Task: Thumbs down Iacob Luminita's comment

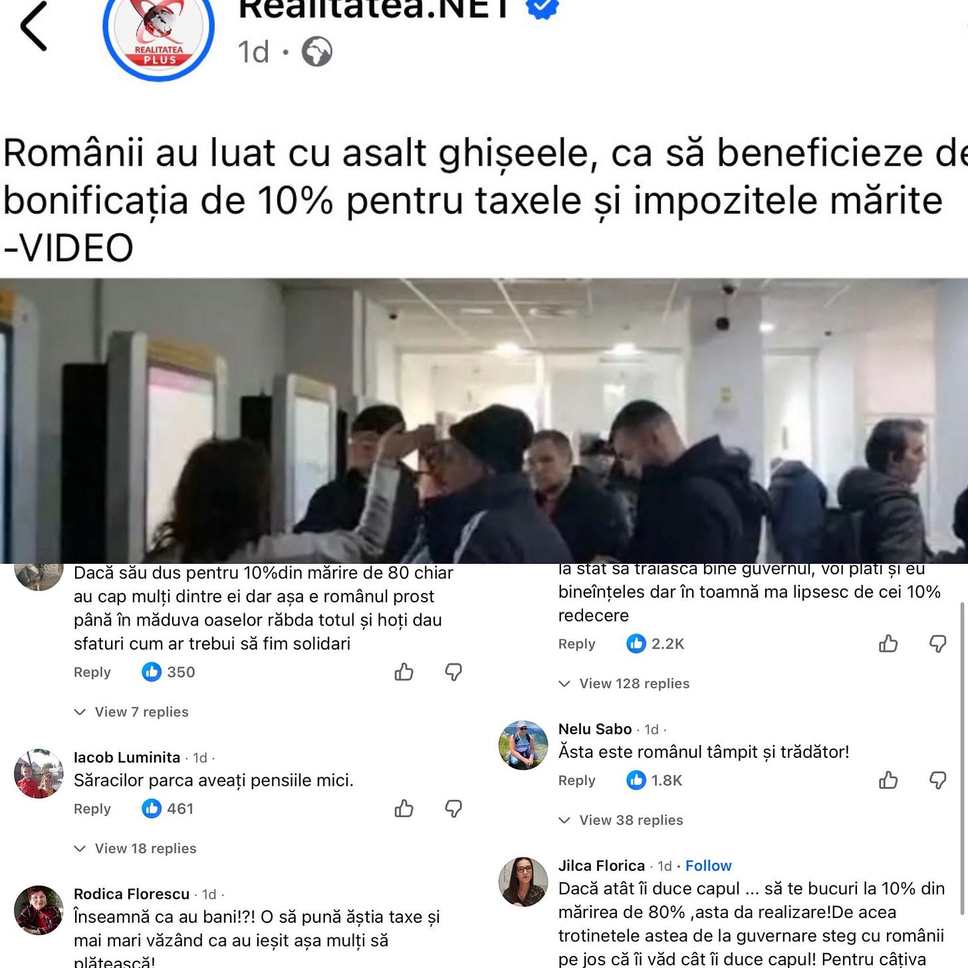Action: point(453,808)
